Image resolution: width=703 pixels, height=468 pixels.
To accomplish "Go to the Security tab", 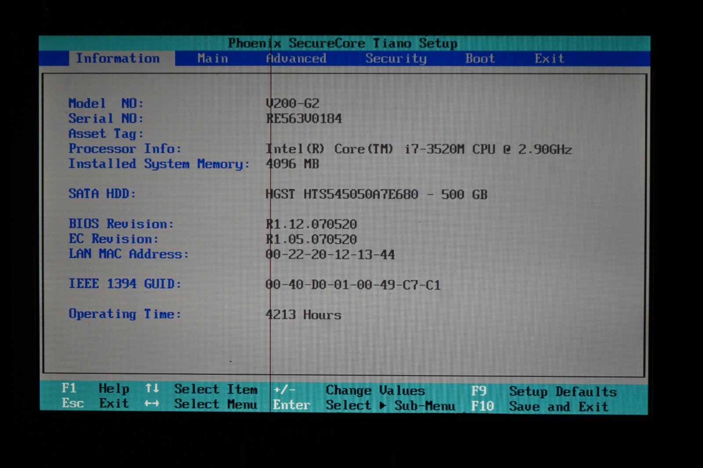I will click(x=396, y=59).
